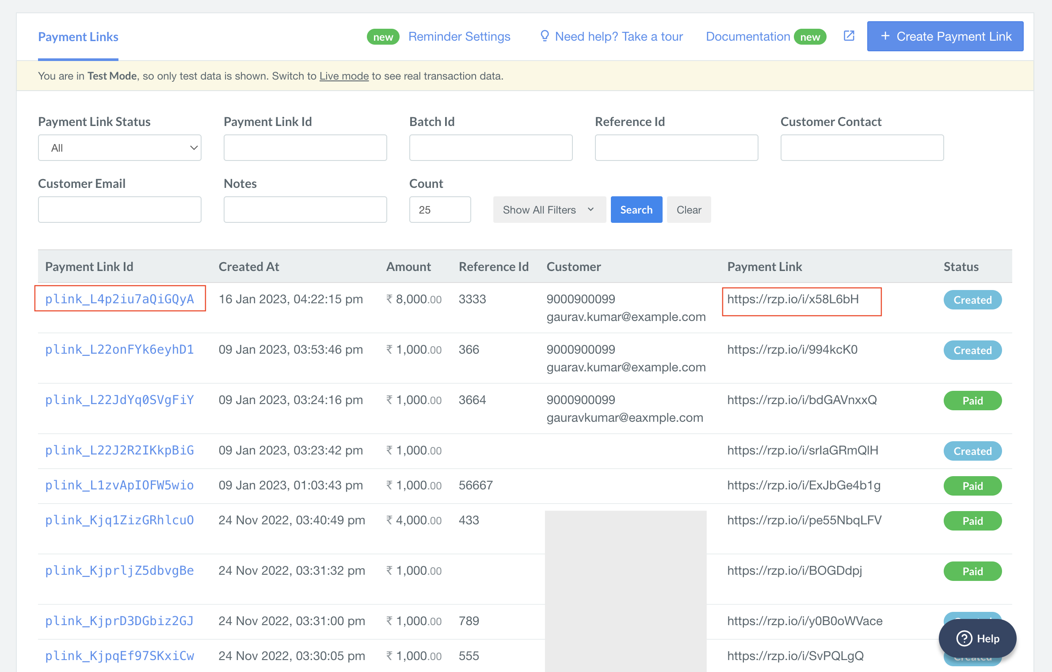Open payment link plink_Kjq1ZizGRhlcuO
Image resolution: width=1052 pixels, height=672 pixels.
tap(120, 520)
